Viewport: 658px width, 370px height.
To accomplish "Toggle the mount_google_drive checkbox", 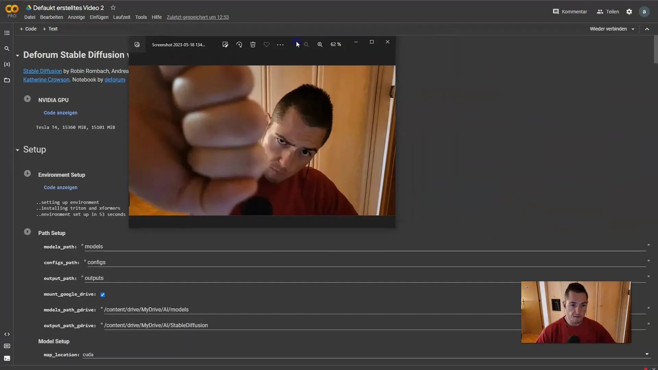I will tap(102, 295).
